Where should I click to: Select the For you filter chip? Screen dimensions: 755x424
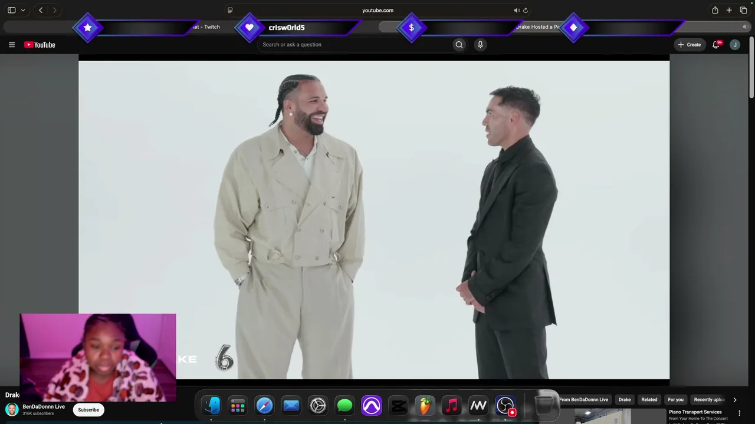point(675,400)
